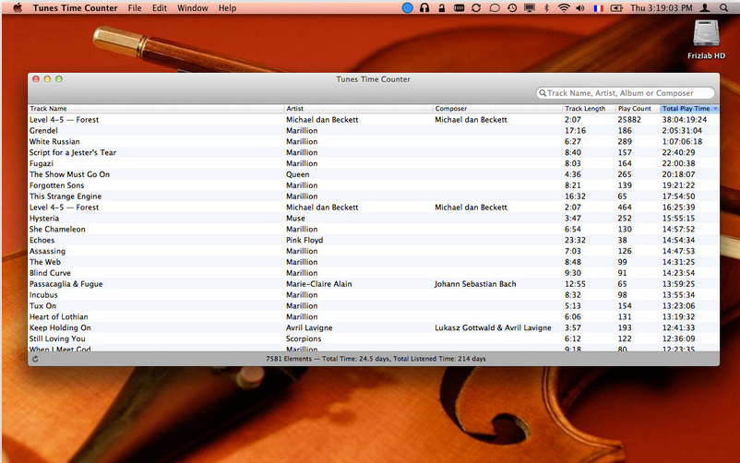Open the Apple menu
This screenshot has height=463, width=740.
click(18, 7)
